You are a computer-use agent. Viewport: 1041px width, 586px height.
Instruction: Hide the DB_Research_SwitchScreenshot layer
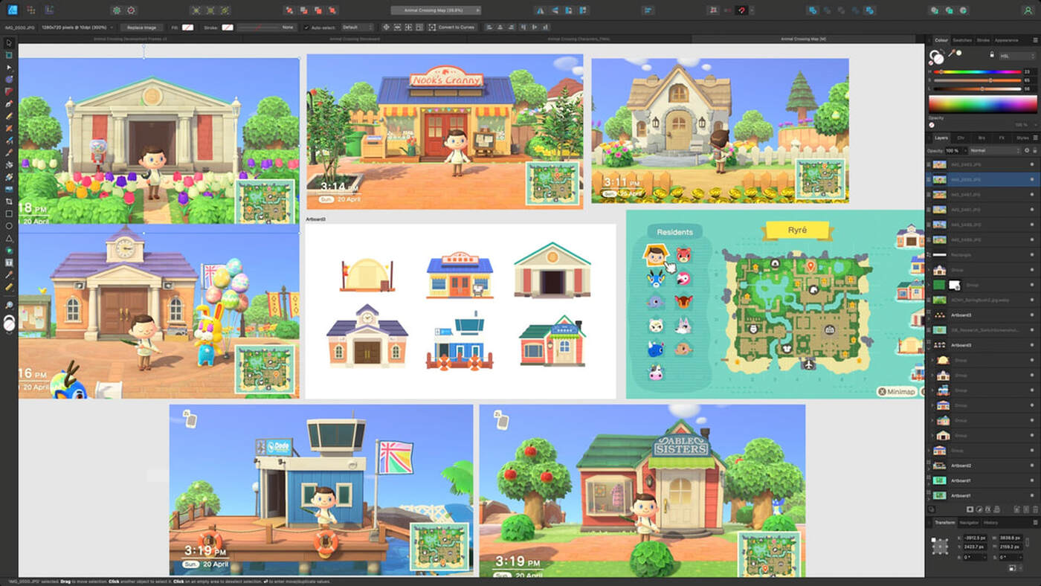pos(1032,329)
